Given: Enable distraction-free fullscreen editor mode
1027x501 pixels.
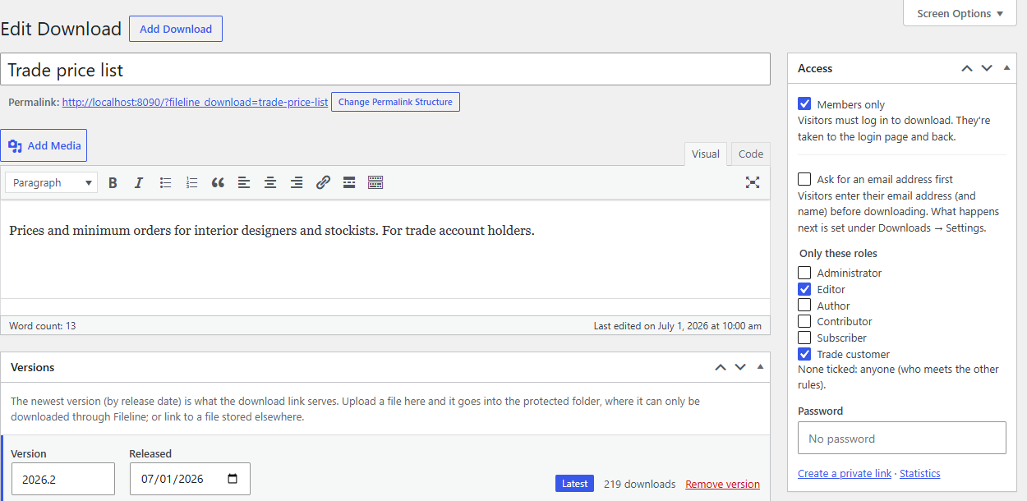Looking at the screenshot, I should [753, 182].
